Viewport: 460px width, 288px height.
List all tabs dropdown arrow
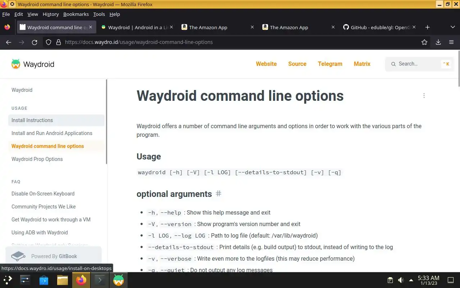click(453, 27)
